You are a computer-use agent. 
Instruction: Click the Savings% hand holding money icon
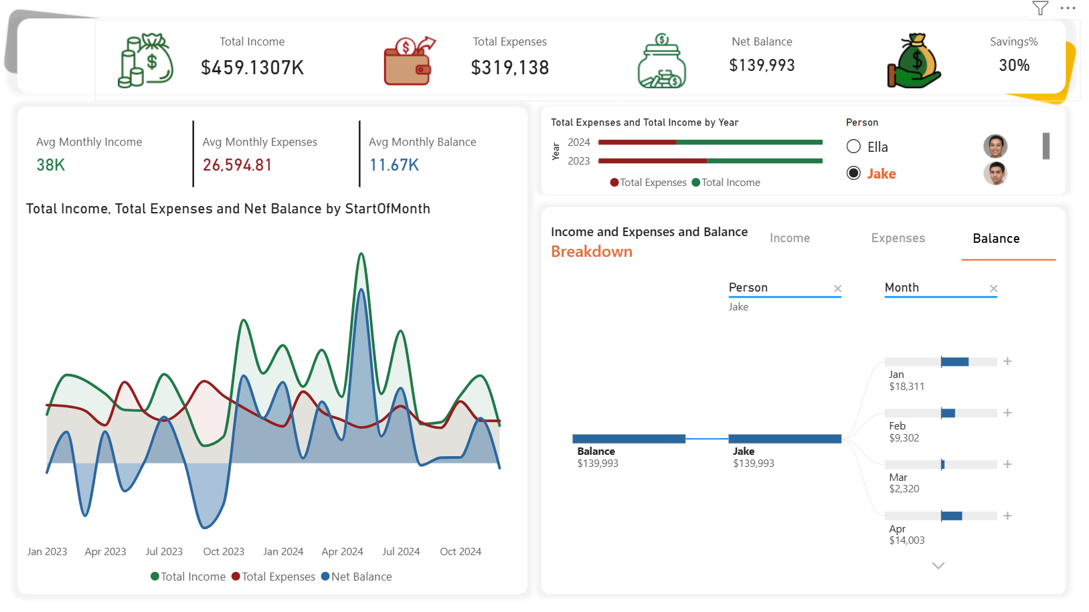[914, 61]
